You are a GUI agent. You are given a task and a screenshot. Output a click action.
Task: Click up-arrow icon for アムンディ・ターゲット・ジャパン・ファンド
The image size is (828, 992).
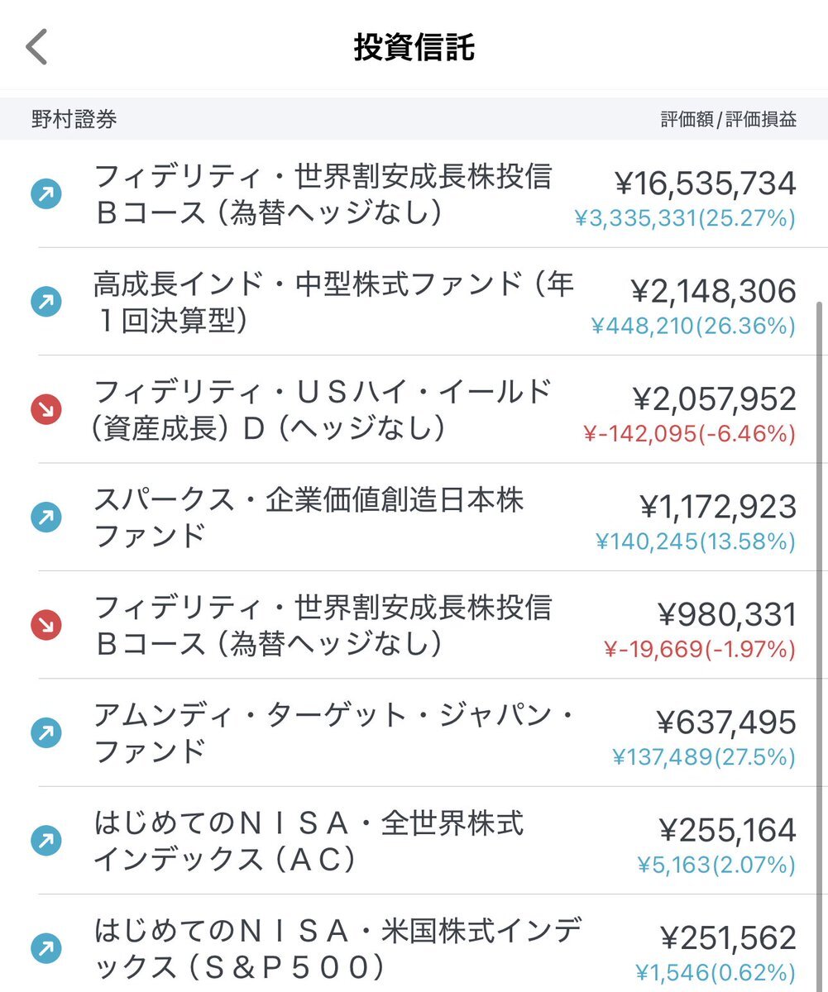click(46, 732)
